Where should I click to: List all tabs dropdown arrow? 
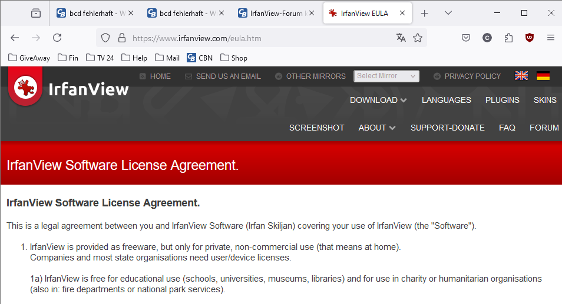[448, 14]
